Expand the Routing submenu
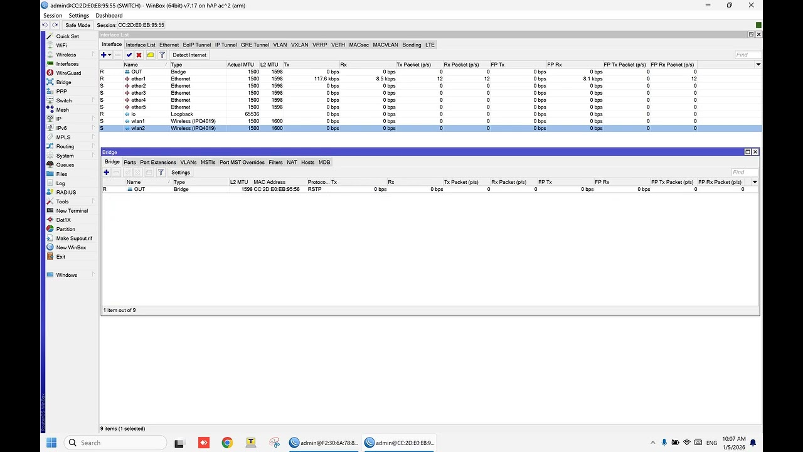 (94, 146)
